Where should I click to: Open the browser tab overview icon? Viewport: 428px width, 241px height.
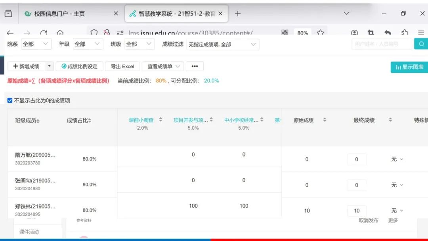point(8,13)
